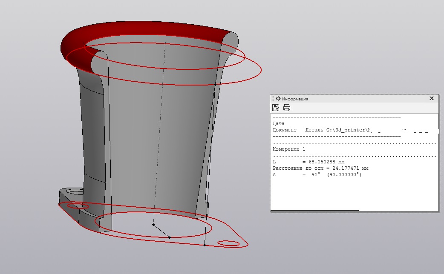444x274 pixels.
Task: Select the 'Расстояние до оси = 24.177471 мм' line
Action: [x=320, y=168]
